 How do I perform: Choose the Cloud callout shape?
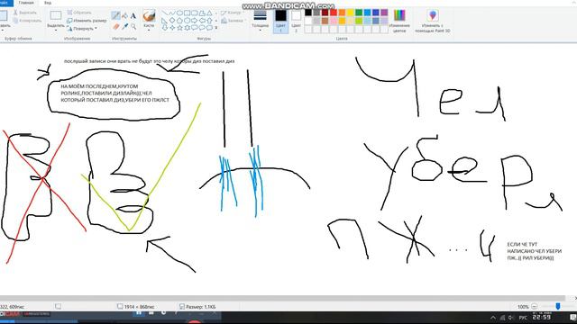(209, 28)
